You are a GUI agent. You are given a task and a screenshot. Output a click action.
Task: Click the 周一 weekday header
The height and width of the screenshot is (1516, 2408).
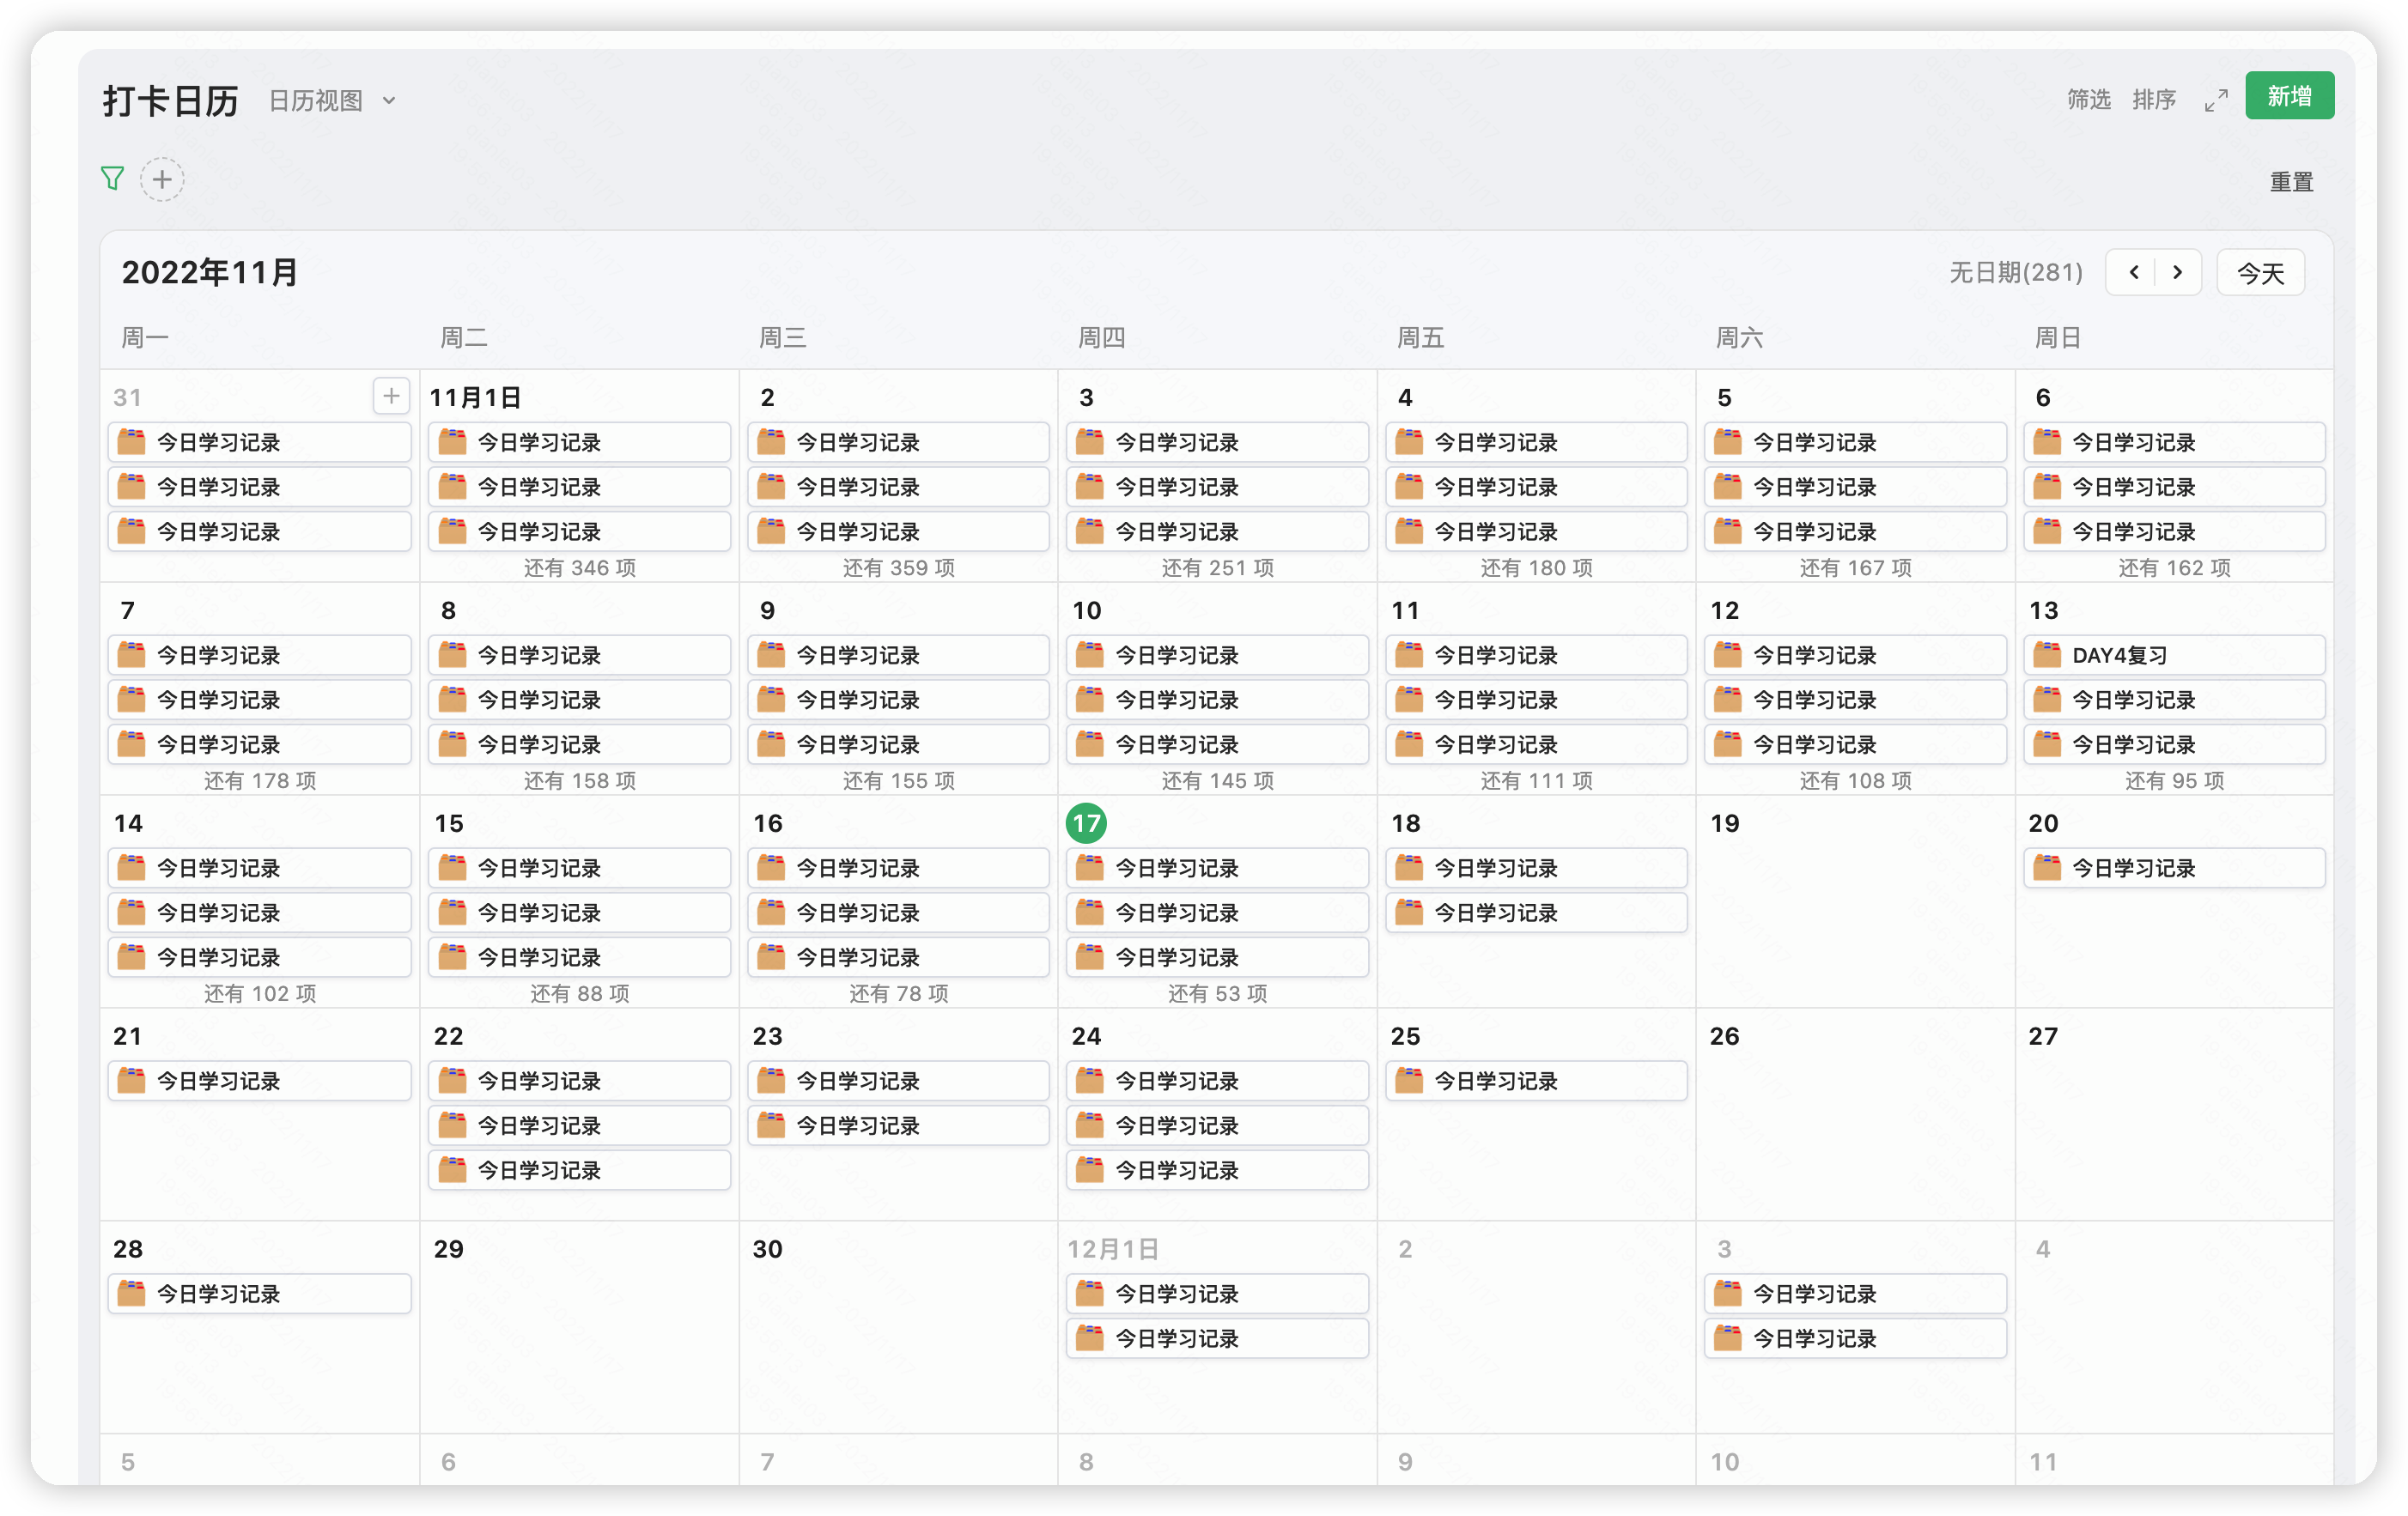pos(145,337)
